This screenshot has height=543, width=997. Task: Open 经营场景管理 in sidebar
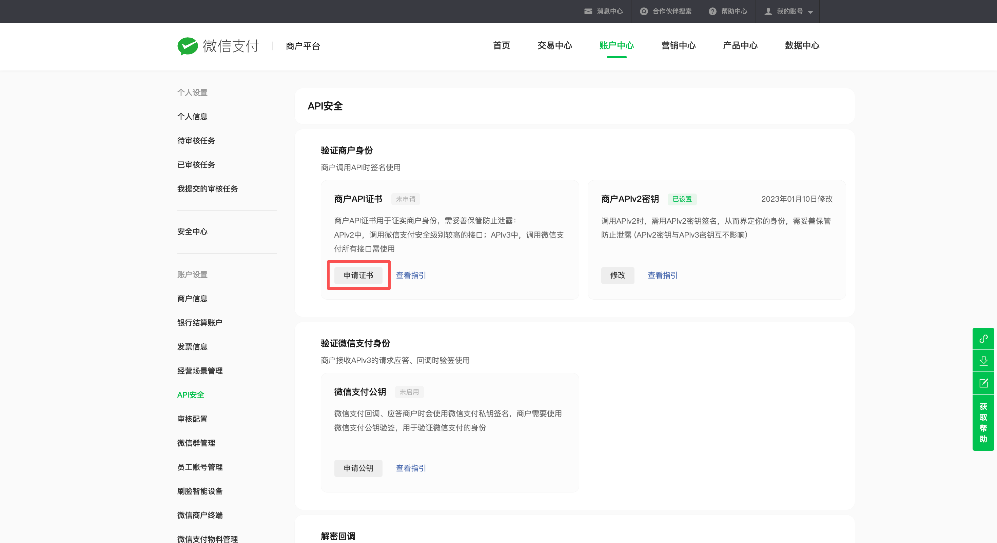200,370
